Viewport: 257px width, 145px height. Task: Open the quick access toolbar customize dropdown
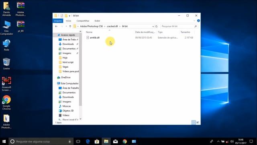pos(69,16)
